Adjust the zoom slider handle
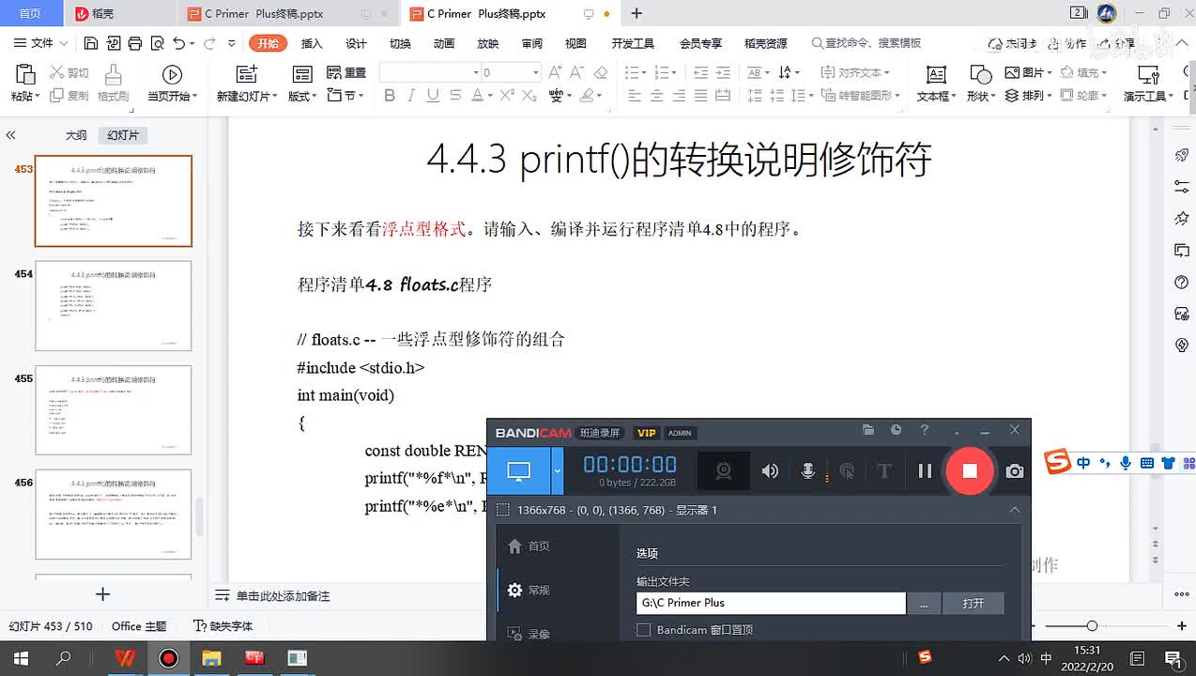The image size is (1196, 676). pyautogui.click(x=1092, y=625)
